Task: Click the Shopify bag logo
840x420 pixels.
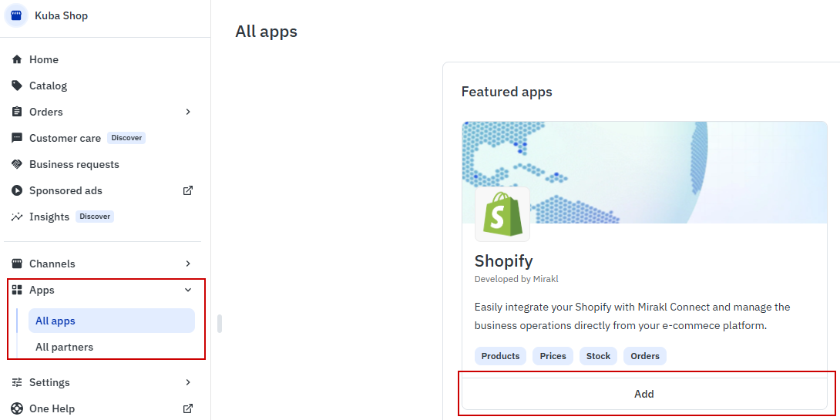Action: point(502,214)
